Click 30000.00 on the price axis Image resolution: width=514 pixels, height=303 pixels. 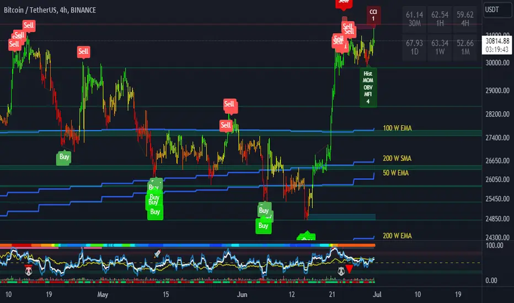pyautogui.click(x=497, y=63)
